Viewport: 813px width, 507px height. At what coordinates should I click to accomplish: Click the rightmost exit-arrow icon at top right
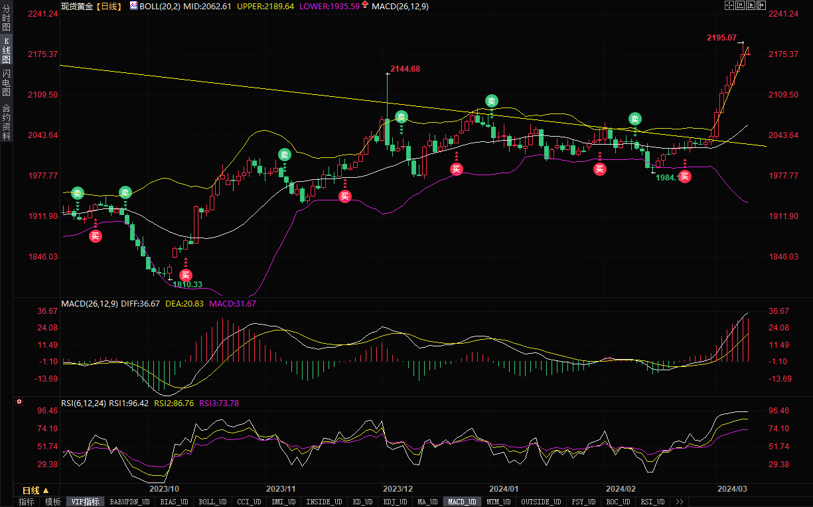(761, 5)
